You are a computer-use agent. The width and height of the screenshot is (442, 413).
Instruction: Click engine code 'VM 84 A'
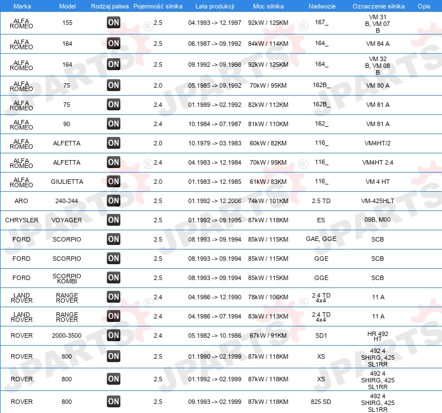click(x=378, y=44)
